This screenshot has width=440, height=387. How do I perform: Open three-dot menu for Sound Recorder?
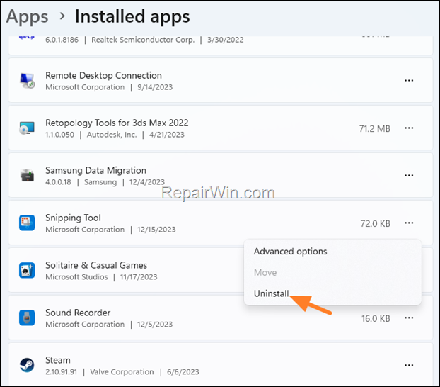409,318
